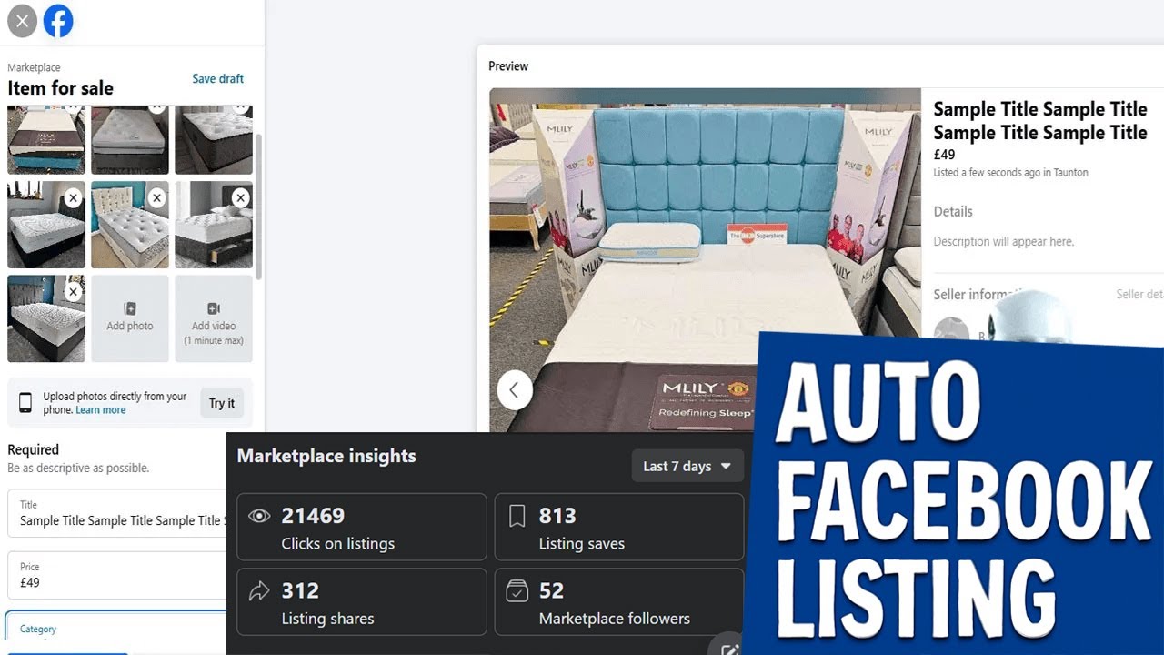Image resolution: width=1164 pixels, height=655 pixels.
Task: Click the '21469' clicks on listings value
Action: [x=313, y=516]
